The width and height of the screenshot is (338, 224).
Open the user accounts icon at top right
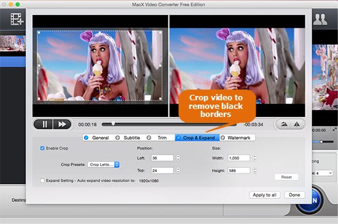(320, 20)
